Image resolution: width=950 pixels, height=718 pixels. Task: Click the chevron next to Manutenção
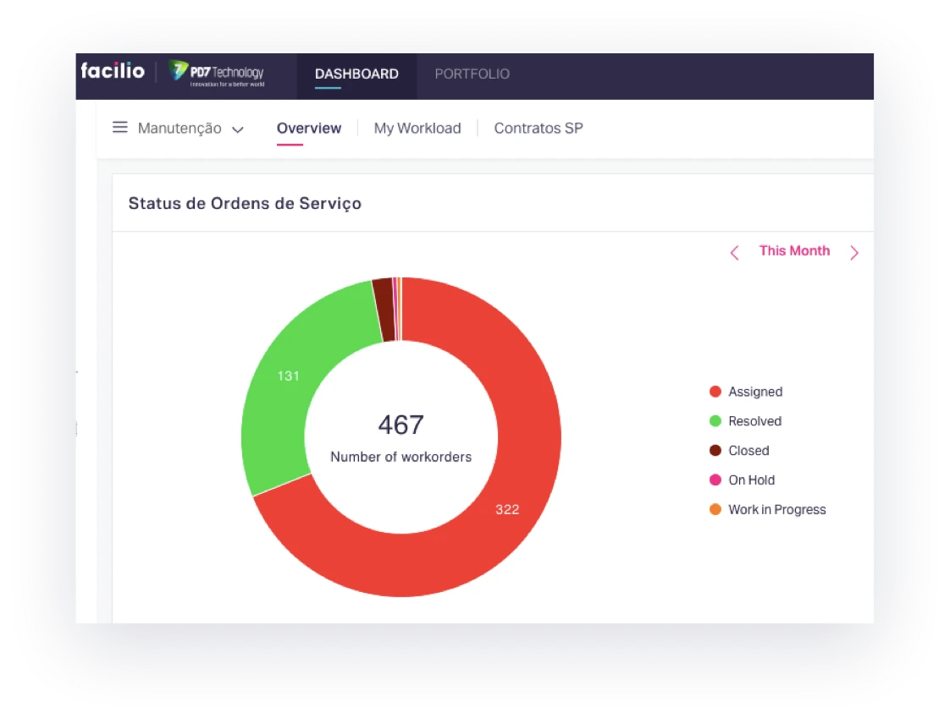[x=237, y=129]
